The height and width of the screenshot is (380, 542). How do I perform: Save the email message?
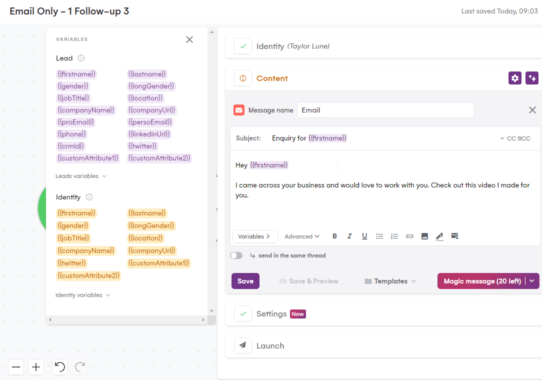coord(245,281)
